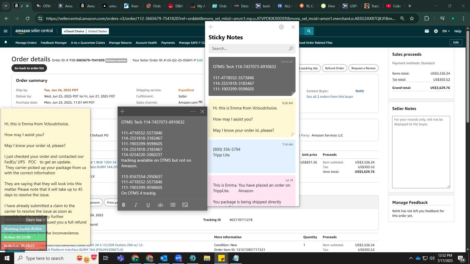Screen dimensions: 470x264
Task: Open Seller Central hamburger menu
Action: coord(6,31)
